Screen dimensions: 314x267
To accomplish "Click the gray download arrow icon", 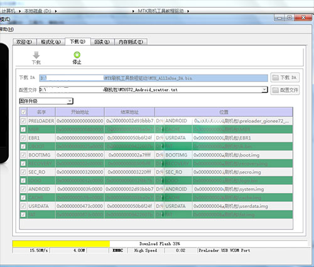I will (x=36, y=55).
